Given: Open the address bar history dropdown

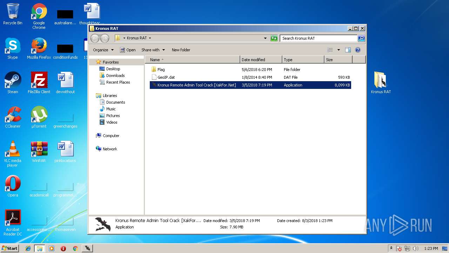Looking at the screenshot, I should click(265, 38).
